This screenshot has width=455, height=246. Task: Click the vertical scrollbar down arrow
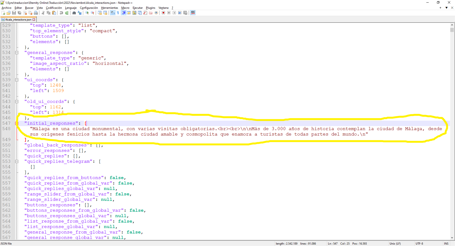pyautogui.click(x=452, y=238)
